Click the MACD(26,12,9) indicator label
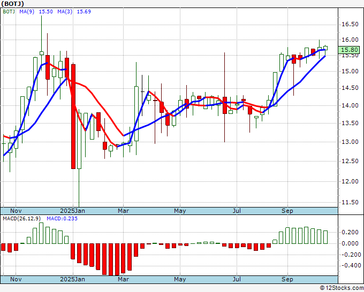 point(22,219)
